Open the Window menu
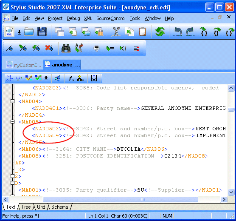This screenshot has height=221, width=236. coord(152,19)
